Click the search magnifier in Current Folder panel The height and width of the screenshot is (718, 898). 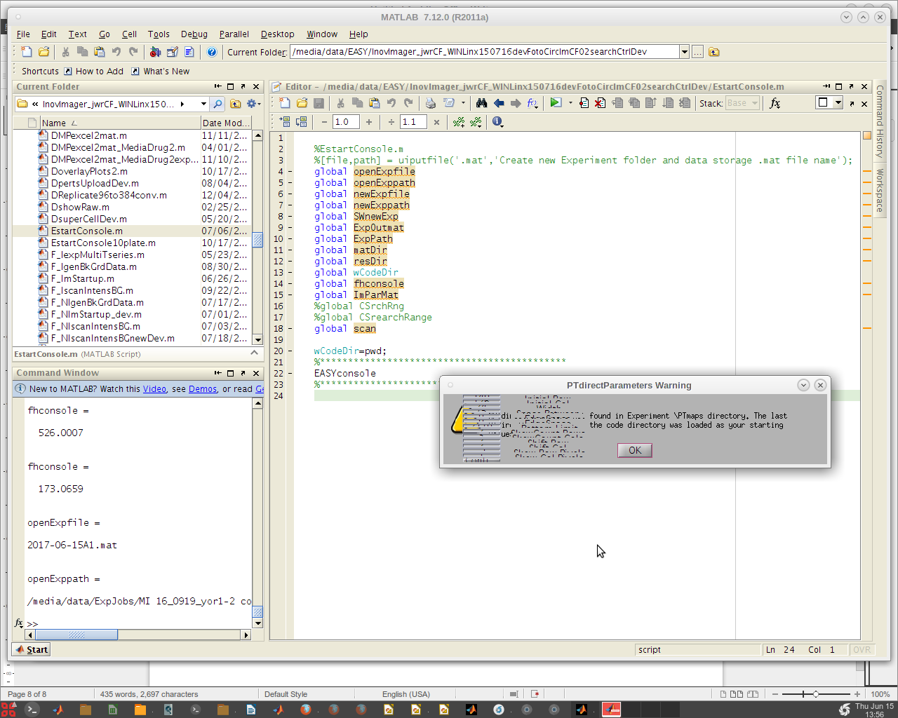pos(217,104)
